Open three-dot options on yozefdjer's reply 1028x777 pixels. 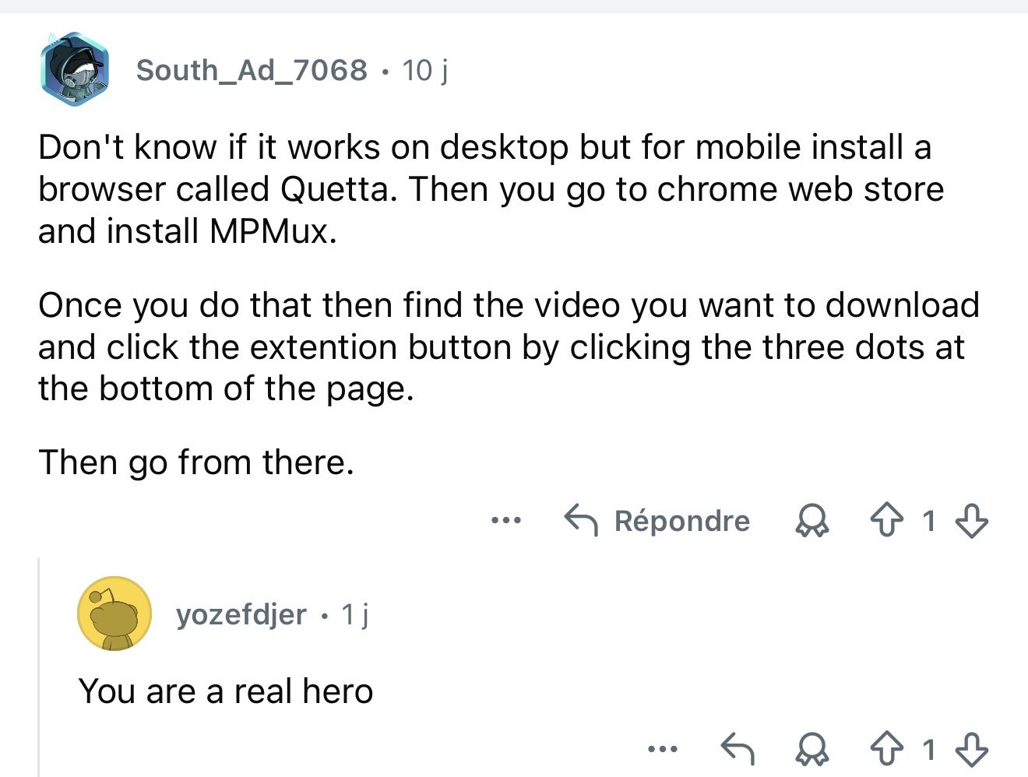(662, 750)
